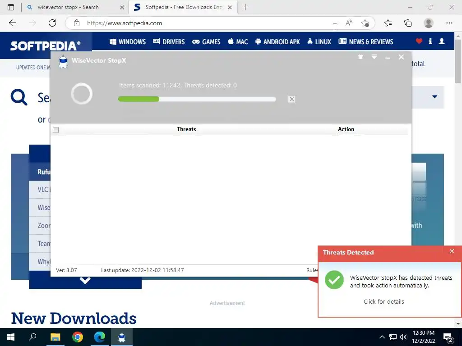
Task: Open the GAMES menu on Softpedia
Action: tap(206, 42)
